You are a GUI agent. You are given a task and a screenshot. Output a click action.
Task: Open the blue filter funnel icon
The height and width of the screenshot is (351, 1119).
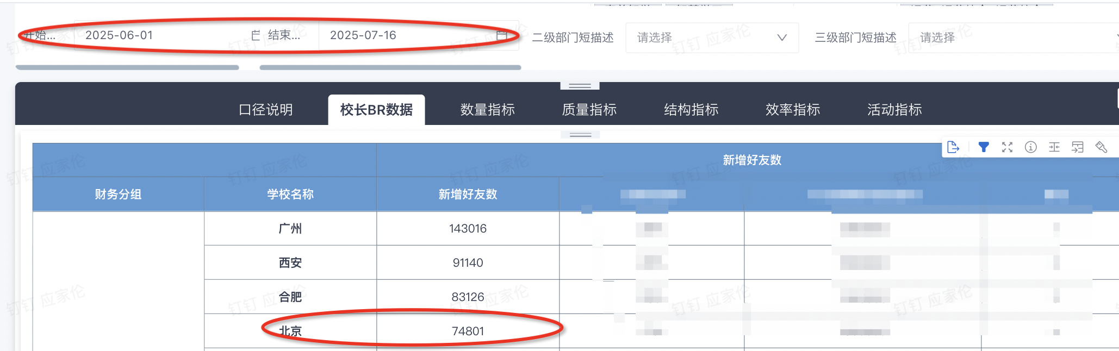click(984, 147)
